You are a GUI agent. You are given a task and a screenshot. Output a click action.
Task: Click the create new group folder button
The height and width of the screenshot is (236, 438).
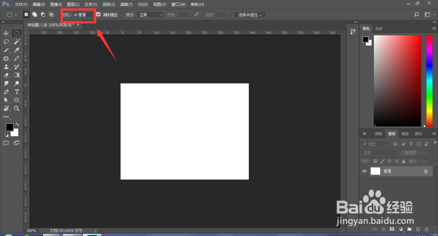click(410, 229)
